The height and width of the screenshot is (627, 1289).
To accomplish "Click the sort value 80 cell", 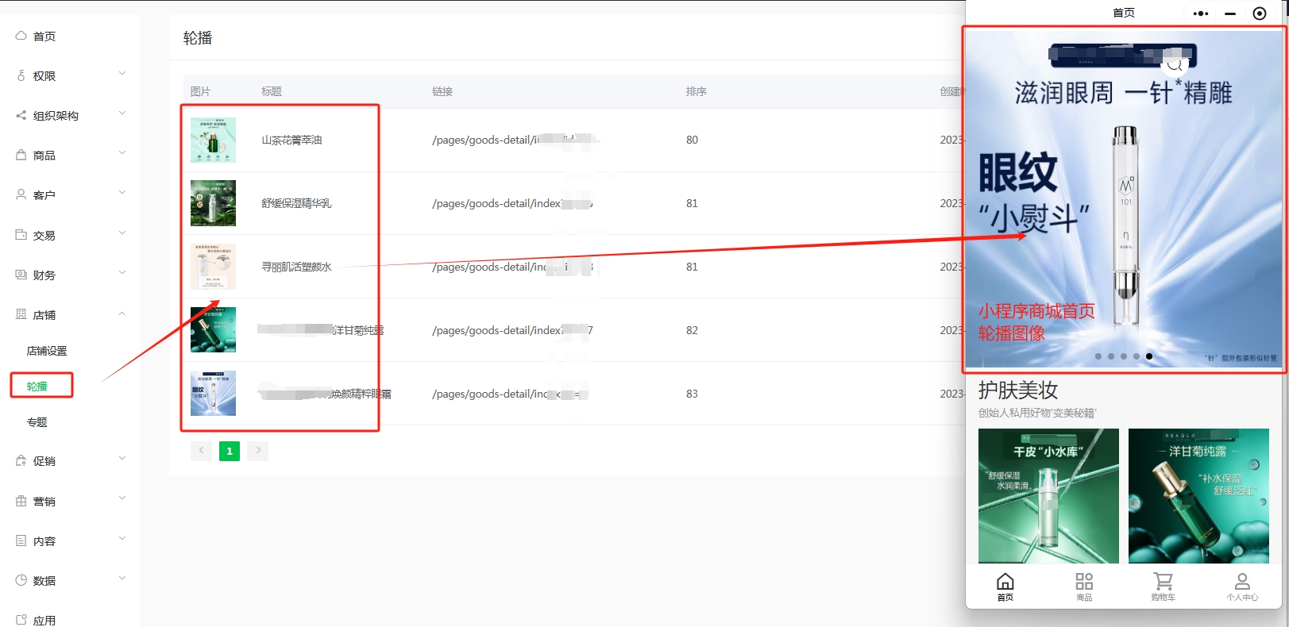I will [x=692, y=140].
